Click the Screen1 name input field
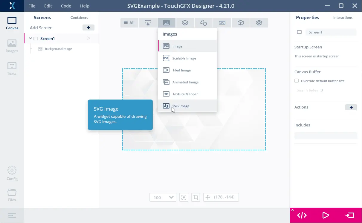This screenshot has width=362, height=223. click(331, 32)
